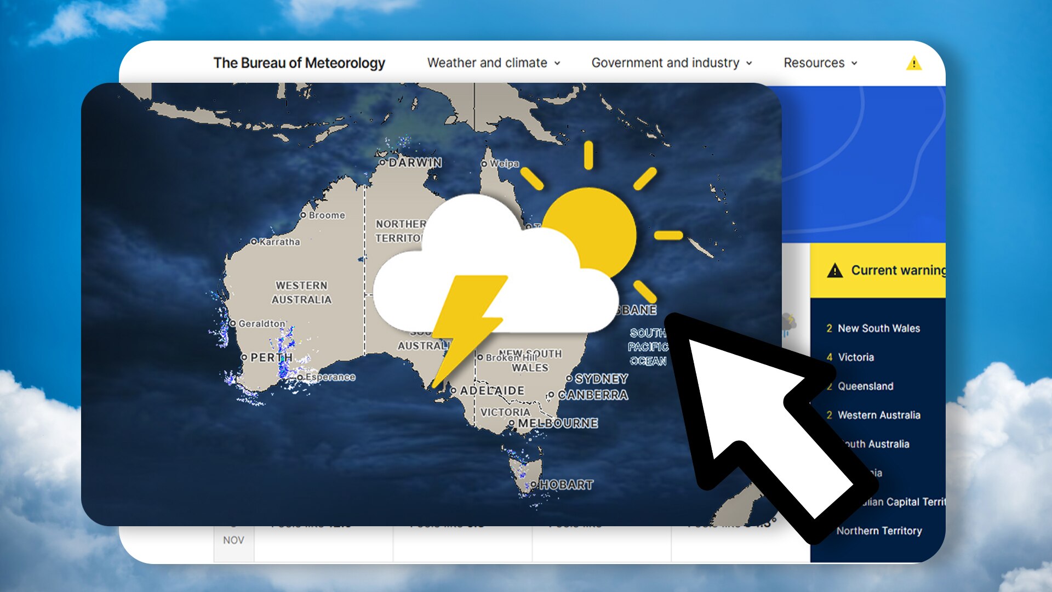The width and height of the screenshot is (1052, 592).
Task: Click the yellow warning triangle in header
Action: tap(913, 63)
